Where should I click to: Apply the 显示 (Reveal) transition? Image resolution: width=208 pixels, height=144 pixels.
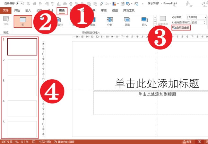coord(127,21)
